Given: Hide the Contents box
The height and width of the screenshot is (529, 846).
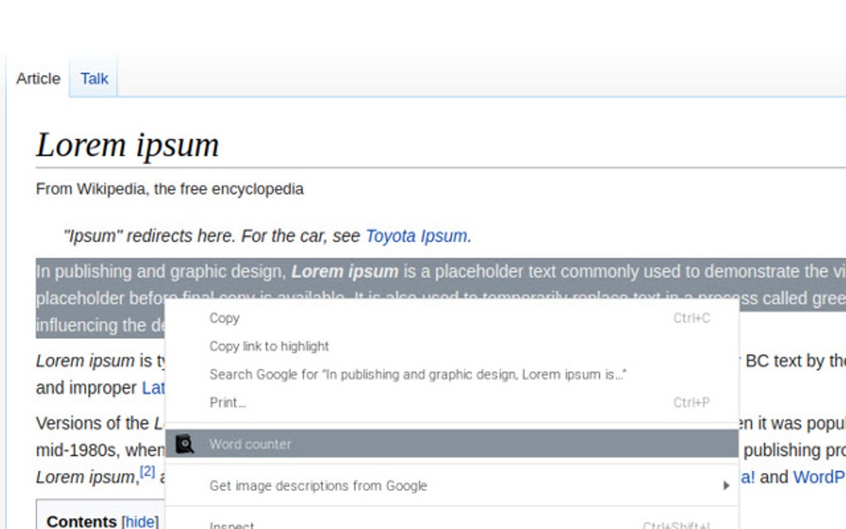Looking at the screenshot, I should 139,521.
